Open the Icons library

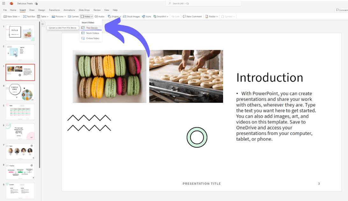[146, 16]
